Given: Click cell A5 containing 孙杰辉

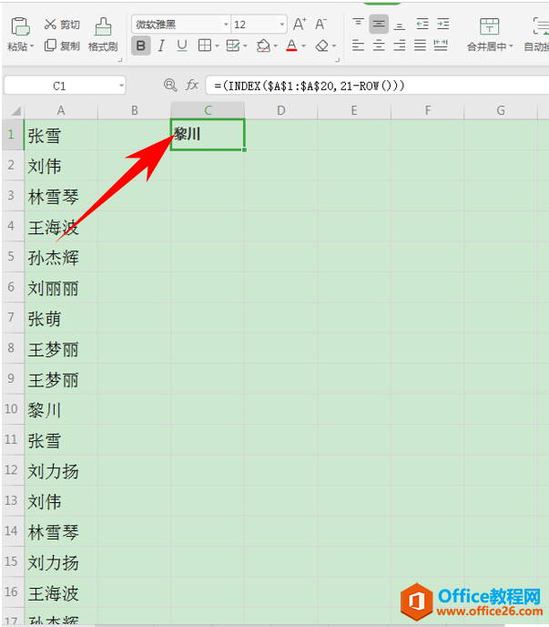Looking at the screenshot, I should pos(61,257).
